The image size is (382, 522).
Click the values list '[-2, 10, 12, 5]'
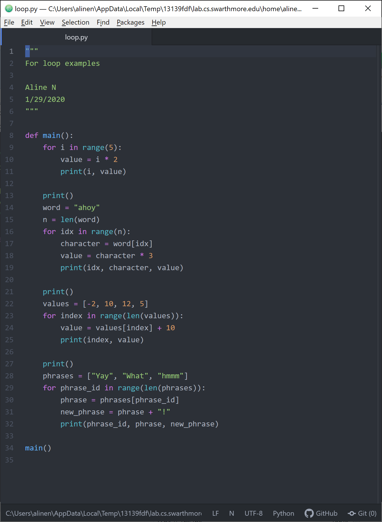coord(115,304)
